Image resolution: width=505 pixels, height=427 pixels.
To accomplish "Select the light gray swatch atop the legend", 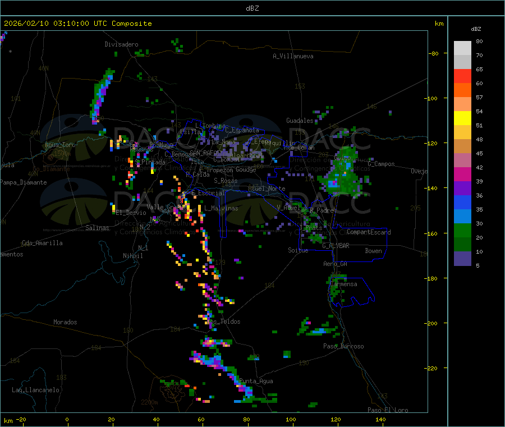I will pyautogui.click(x=462, y=48).
